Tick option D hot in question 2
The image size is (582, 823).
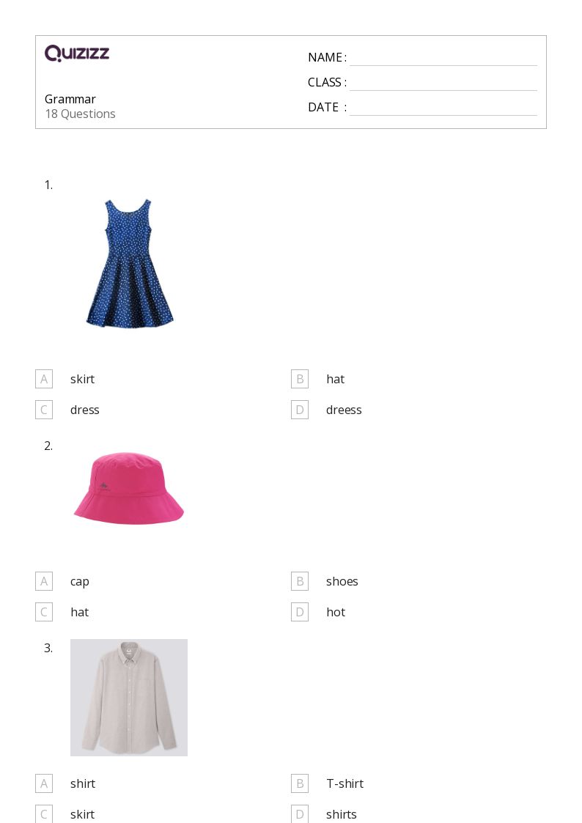pos(300,612)
